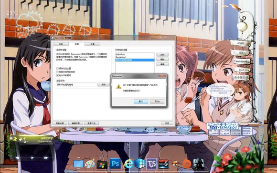This screenshot has width=277, height=173.
Task: Play the track in Winamp widget
Action: pyautogui.click(x=32, y=158)
